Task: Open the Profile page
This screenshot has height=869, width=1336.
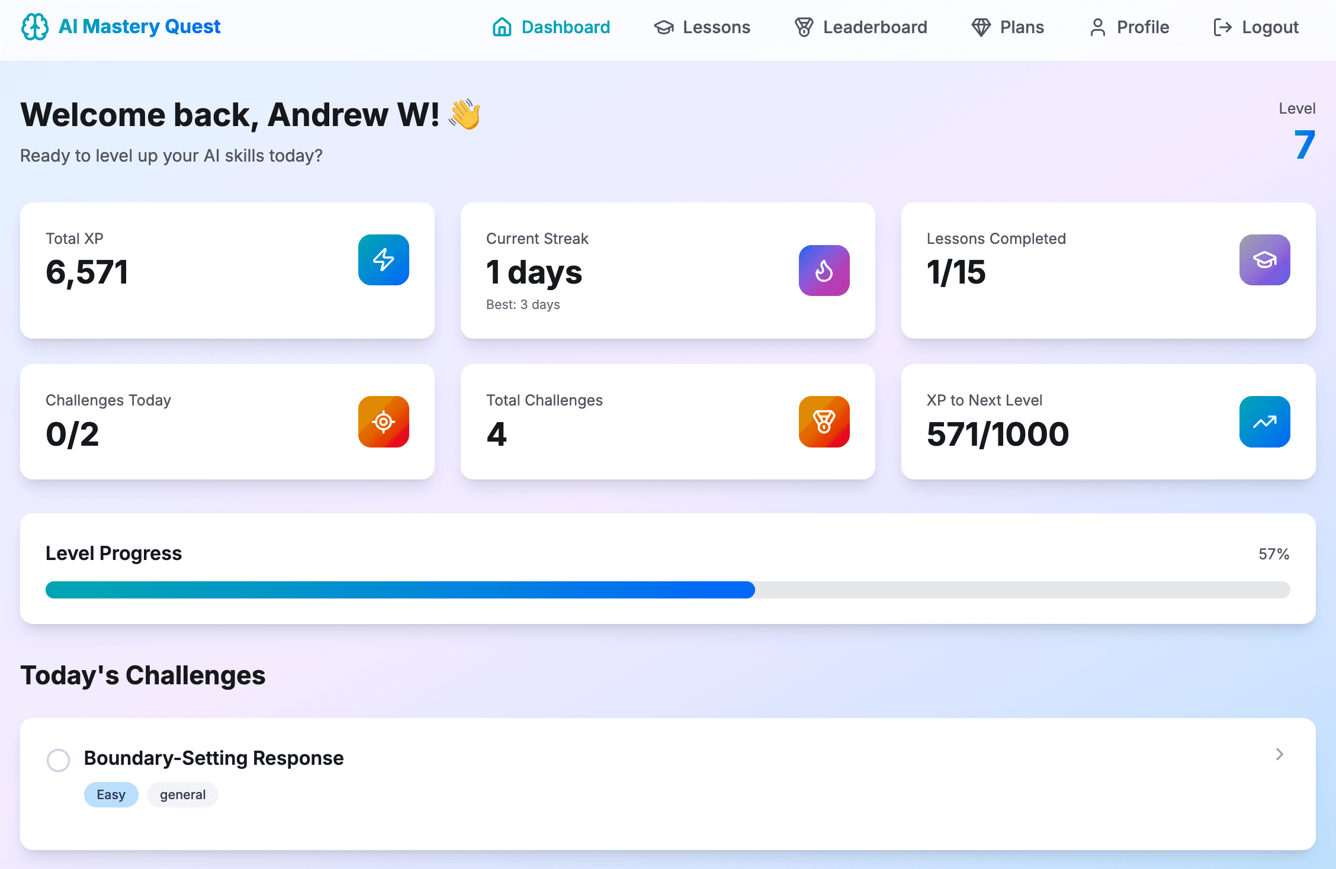Action: pyautogui.click(x=1129, y=27)
